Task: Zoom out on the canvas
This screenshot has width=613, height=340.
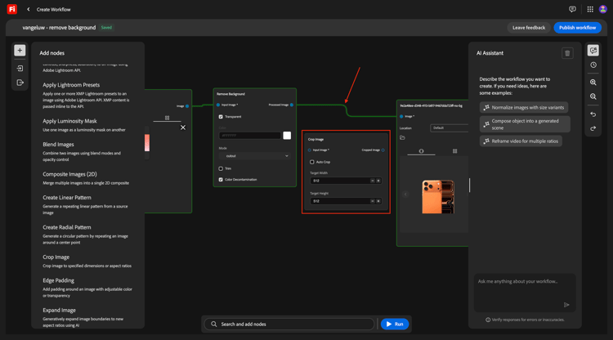Action: pos(593,96)
